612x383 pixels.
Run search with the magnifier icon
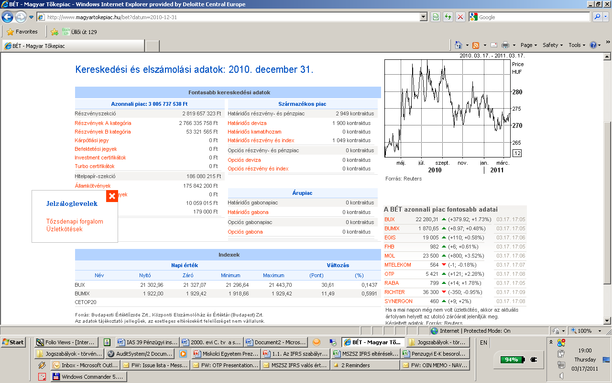pos(598,17)
